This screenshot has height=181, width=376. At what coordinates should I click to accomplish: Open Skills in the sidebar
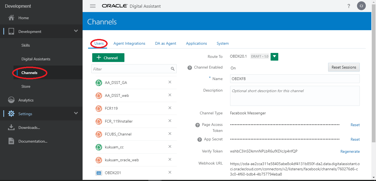[26, 45]
